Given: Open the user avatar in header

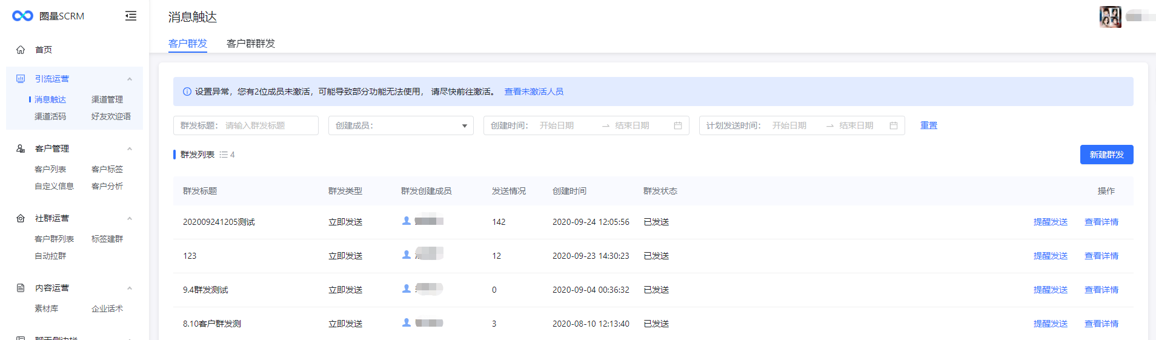Looking at the screenshot, I should 1110,17.
